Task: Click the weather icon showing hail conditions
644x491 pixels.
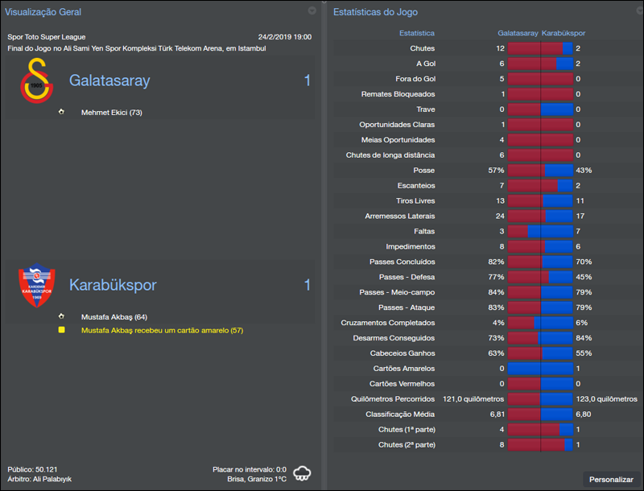Action: pyautogui.click(x=302, y=473)
